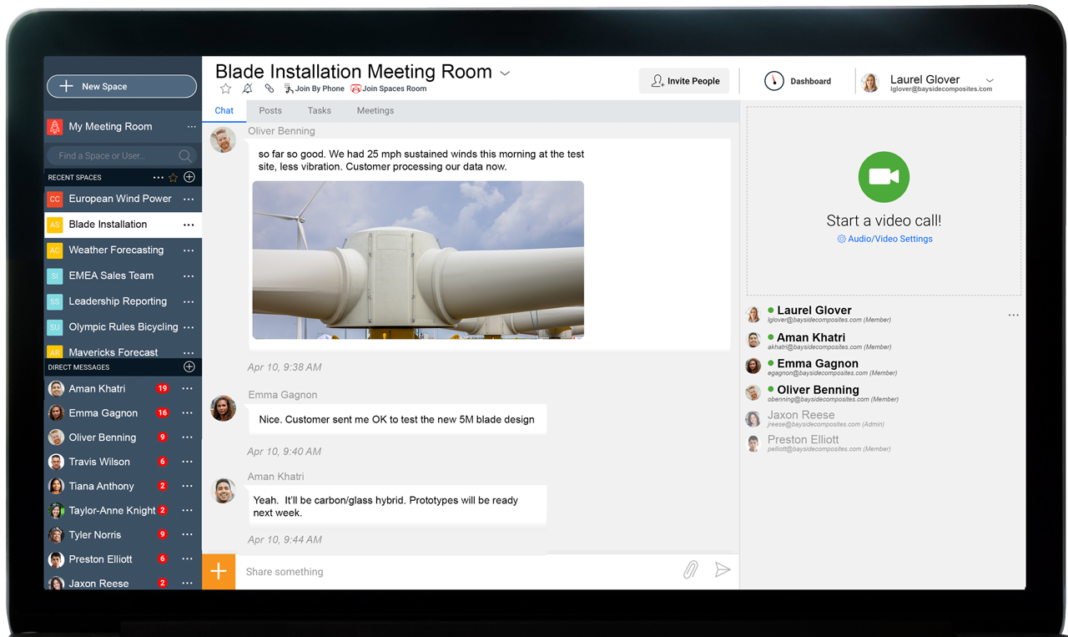Switch to the Posts tab
1068x637 pixels.
tap(270, 110)
